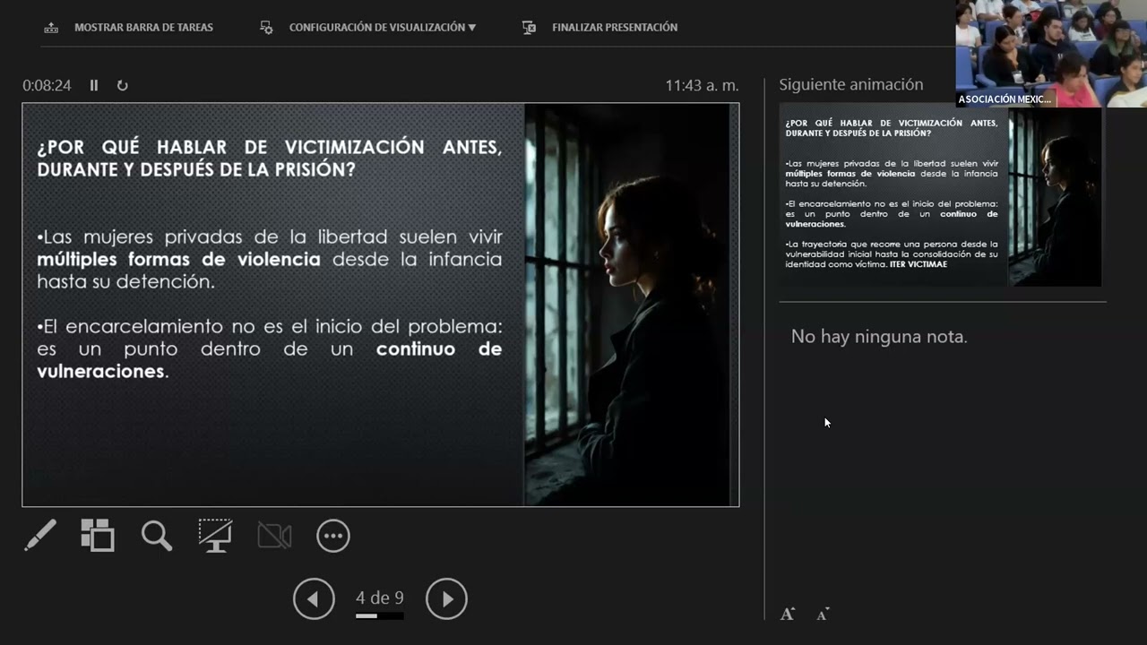Click the display settings gear-monitor icon
Viewport: 1147px width, 645px height.
(x=266, y=28)
